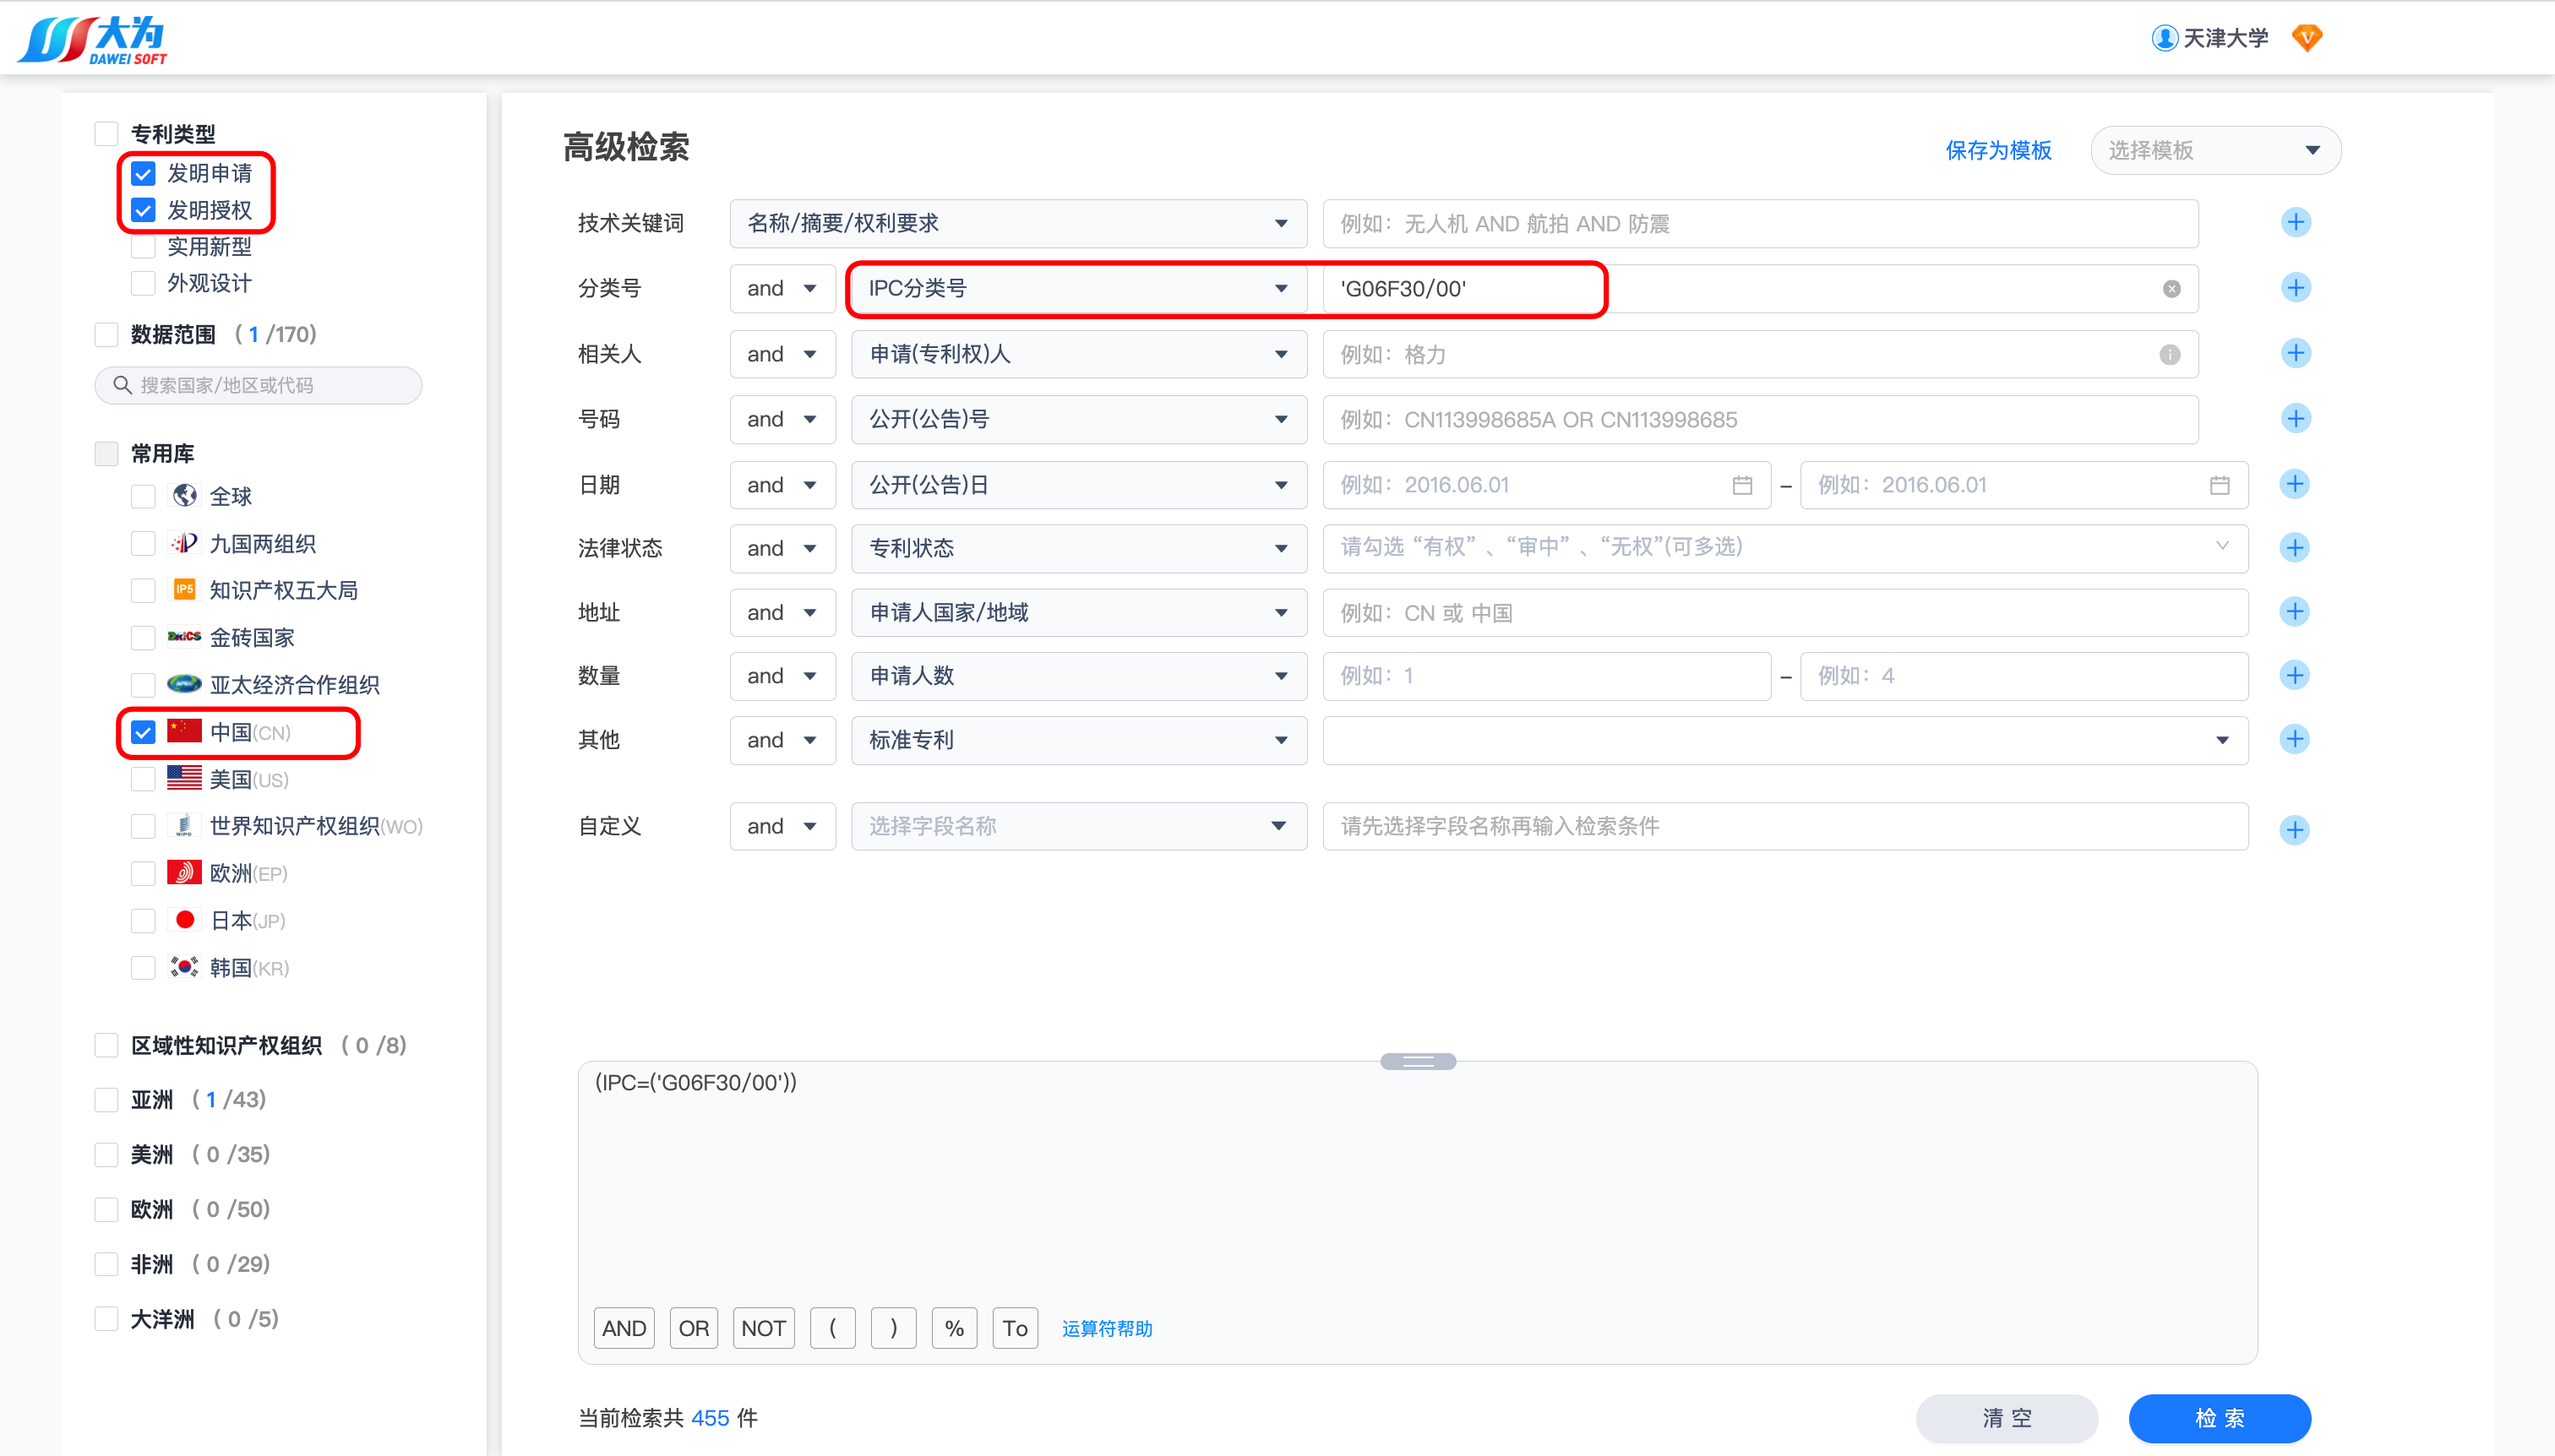Click plus icon beside 自定义 row

[x=2294, y=829]
